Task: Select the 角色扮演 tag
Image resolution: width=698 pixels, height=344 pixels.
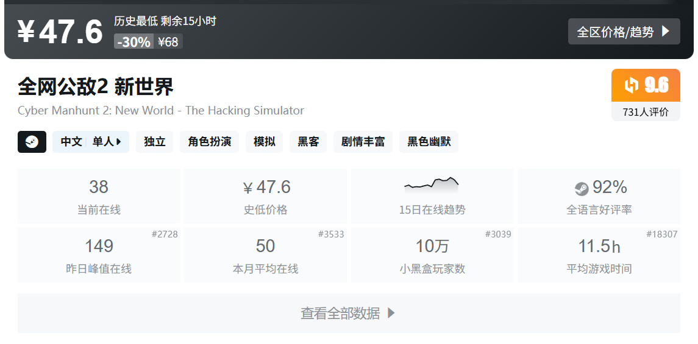Action: (209, 142)
